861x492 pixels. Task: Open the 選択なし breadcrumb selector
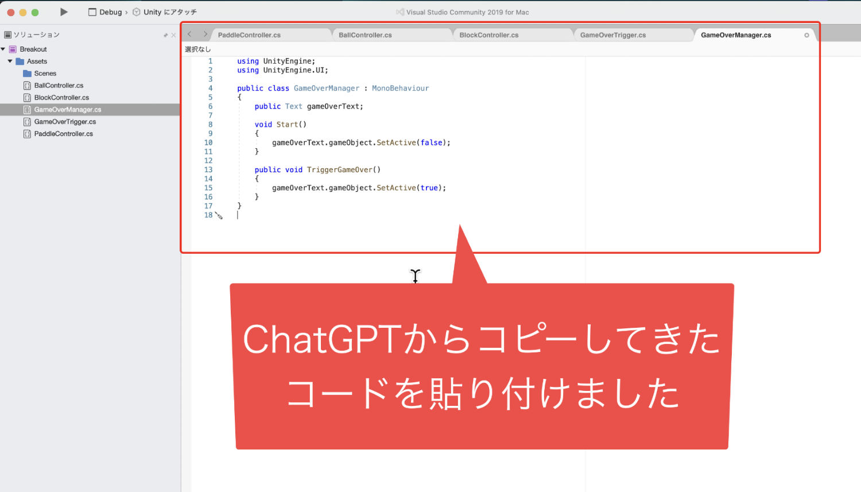[x=198, y=49]
